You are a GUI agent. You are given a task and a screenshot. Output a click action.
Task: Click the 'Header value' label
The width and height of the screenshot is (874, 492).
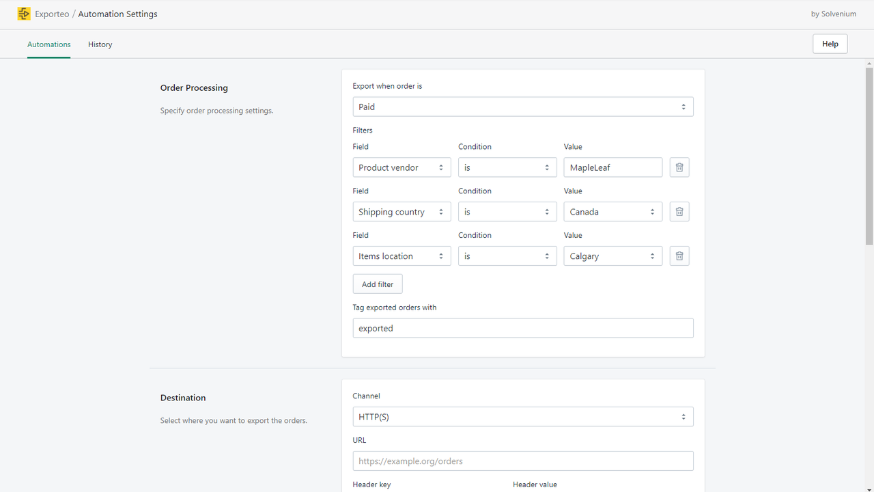[x=535, y=484]
